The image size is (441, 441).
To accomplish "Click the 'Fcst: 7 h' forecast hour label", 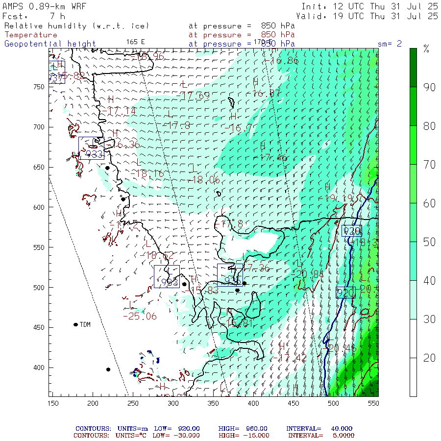I will [x=34, y=16].
